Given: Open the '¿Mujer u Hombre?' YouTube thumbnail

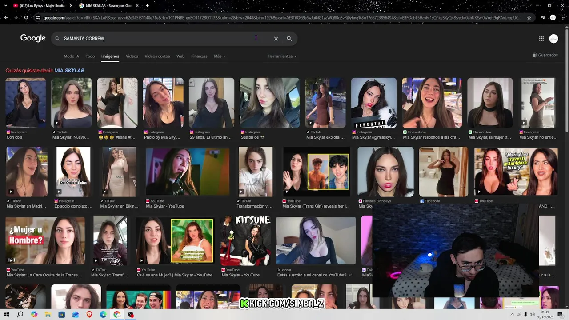Looking at the screenshot, I should 45,240.
